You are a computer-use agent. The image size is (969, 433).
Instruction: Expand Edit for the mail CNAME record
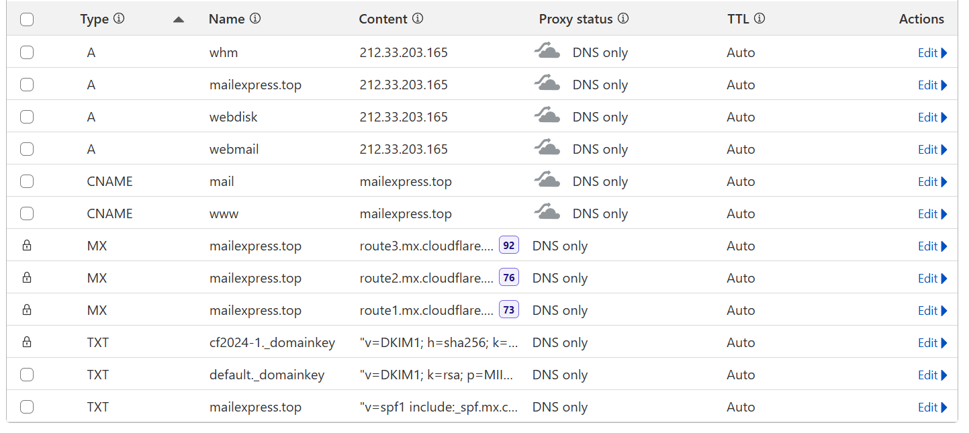tap(932, 181)
